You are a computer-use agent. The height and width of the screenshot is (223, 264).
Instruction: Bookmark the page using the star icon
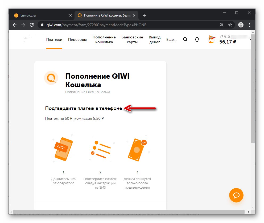click(230, 25)
